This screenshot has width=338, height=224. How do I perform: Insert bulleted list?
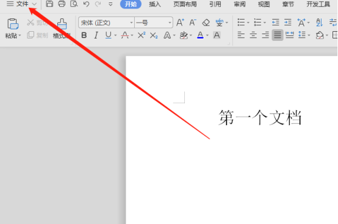click(x=241, y=22)
